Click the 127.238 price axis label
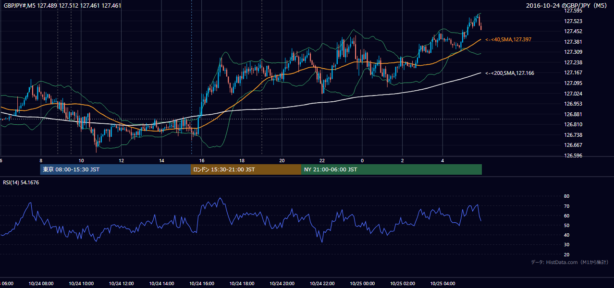614x288 pixels. [573, 62]
